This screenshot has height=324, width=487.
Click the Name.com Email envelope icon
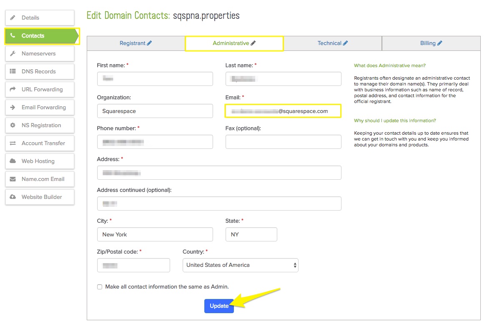(x=13, y=179)
